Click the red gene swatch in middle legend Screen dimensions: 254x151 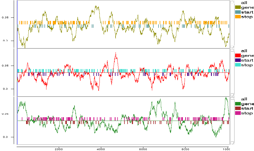(x=238, y=55)
